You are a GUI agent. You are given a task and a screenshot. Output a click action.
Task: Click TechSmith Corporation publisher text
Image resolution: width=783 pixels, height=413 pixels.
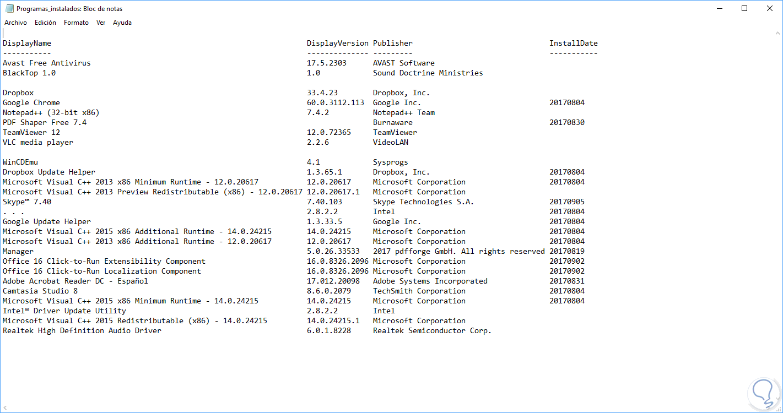[x=419, y=291]
